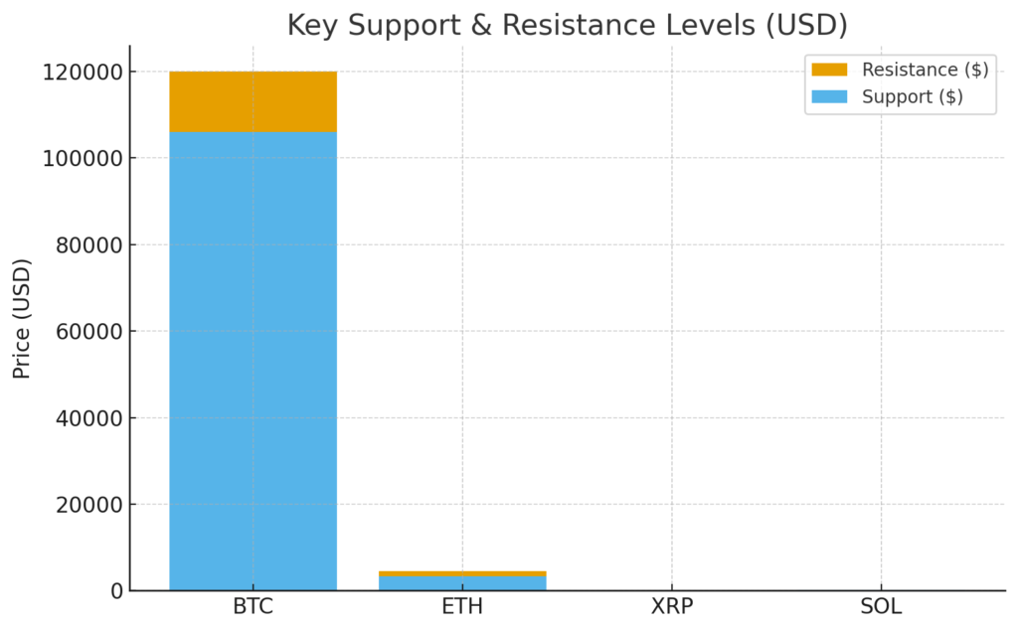This screenshot has height=631, width=1018.
Task: Click the orange Resistance legend swatch
Action: [x=829, y=70]
